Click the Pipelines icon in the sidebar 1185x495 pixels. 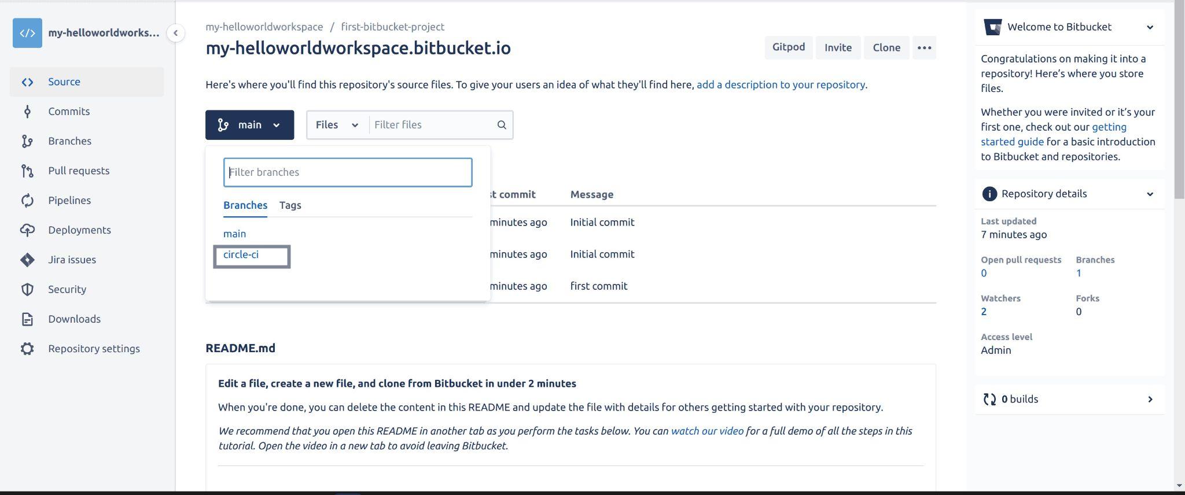pyautogui.click(x=27, y=201)
